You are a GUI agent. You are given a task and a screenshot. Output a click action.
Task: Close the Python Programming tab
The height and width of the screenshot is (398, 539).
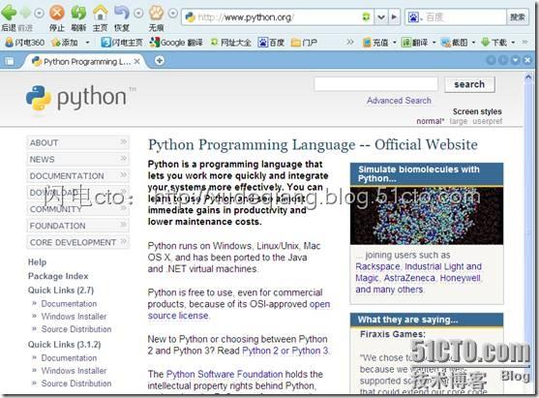pyautogui.click(x=136, y=62)
